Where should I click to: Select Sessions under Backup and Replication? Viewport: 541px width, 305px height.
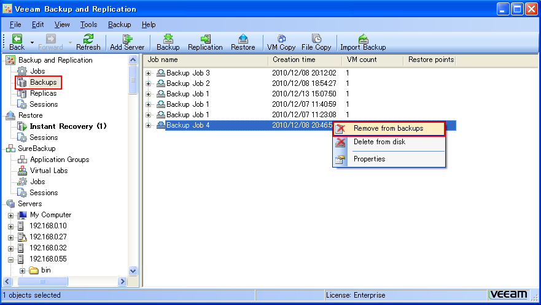[44, 104]
